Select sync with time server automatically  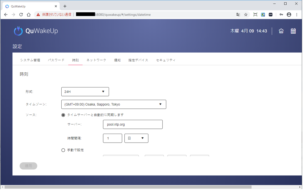coord(63,115)
